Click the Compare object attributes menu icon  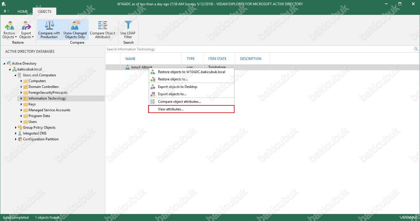pyautogui.click(x=153, y=102)
